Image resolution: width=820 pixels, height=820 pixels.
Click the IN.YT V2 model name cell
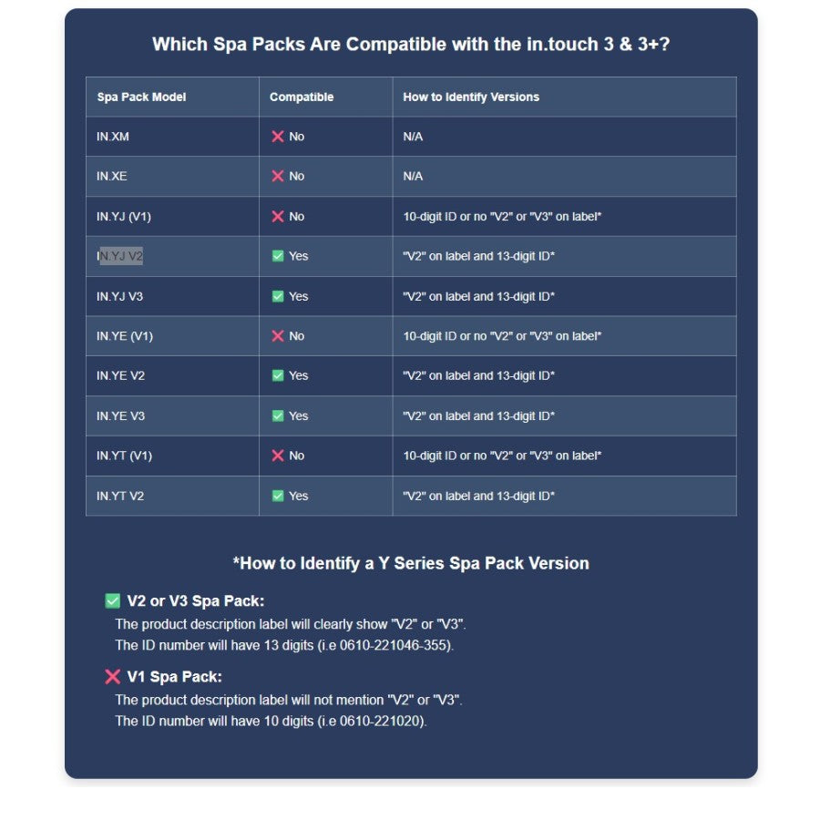click(x=120, y=496)
